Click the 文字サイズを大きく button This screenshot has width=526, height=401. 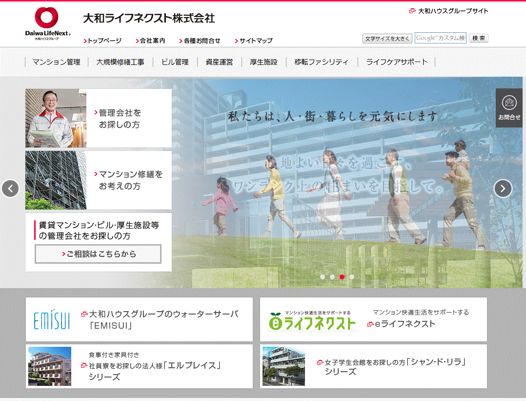click(x=387, y=39)
